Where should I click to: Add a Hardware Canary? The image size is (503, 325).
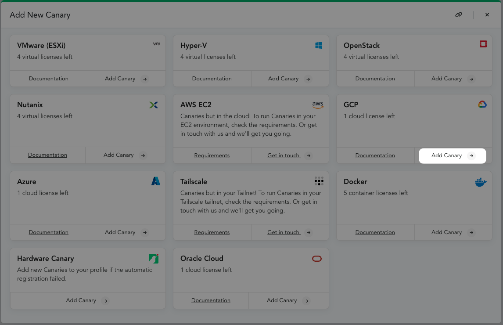pyautogui.click(x=87, y=300)
